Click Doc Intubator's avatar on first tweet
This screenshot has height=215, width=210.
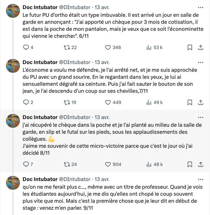pos(14,12)
